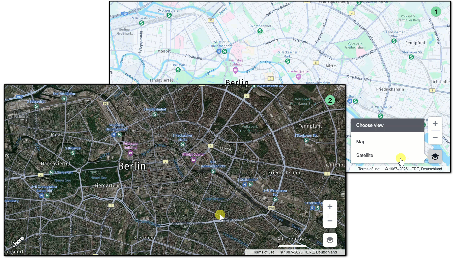Open the layers view chooser on the satellite map
The image size is (453, 258).
[x=330, y=240]
